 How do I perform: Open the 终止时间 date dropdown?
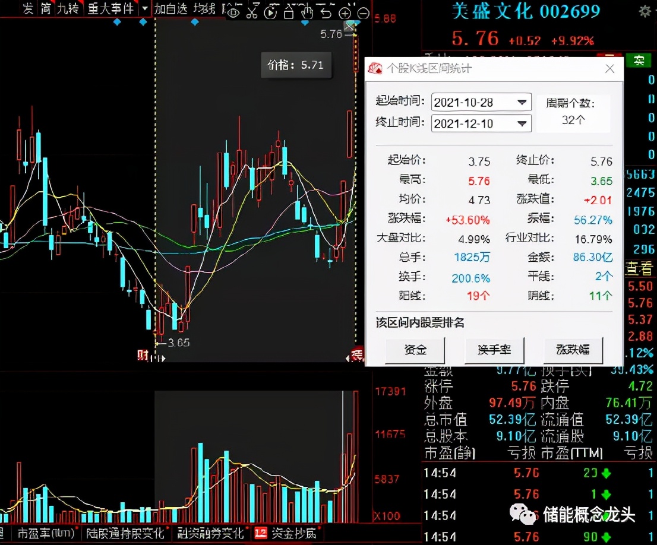[522, 123]
